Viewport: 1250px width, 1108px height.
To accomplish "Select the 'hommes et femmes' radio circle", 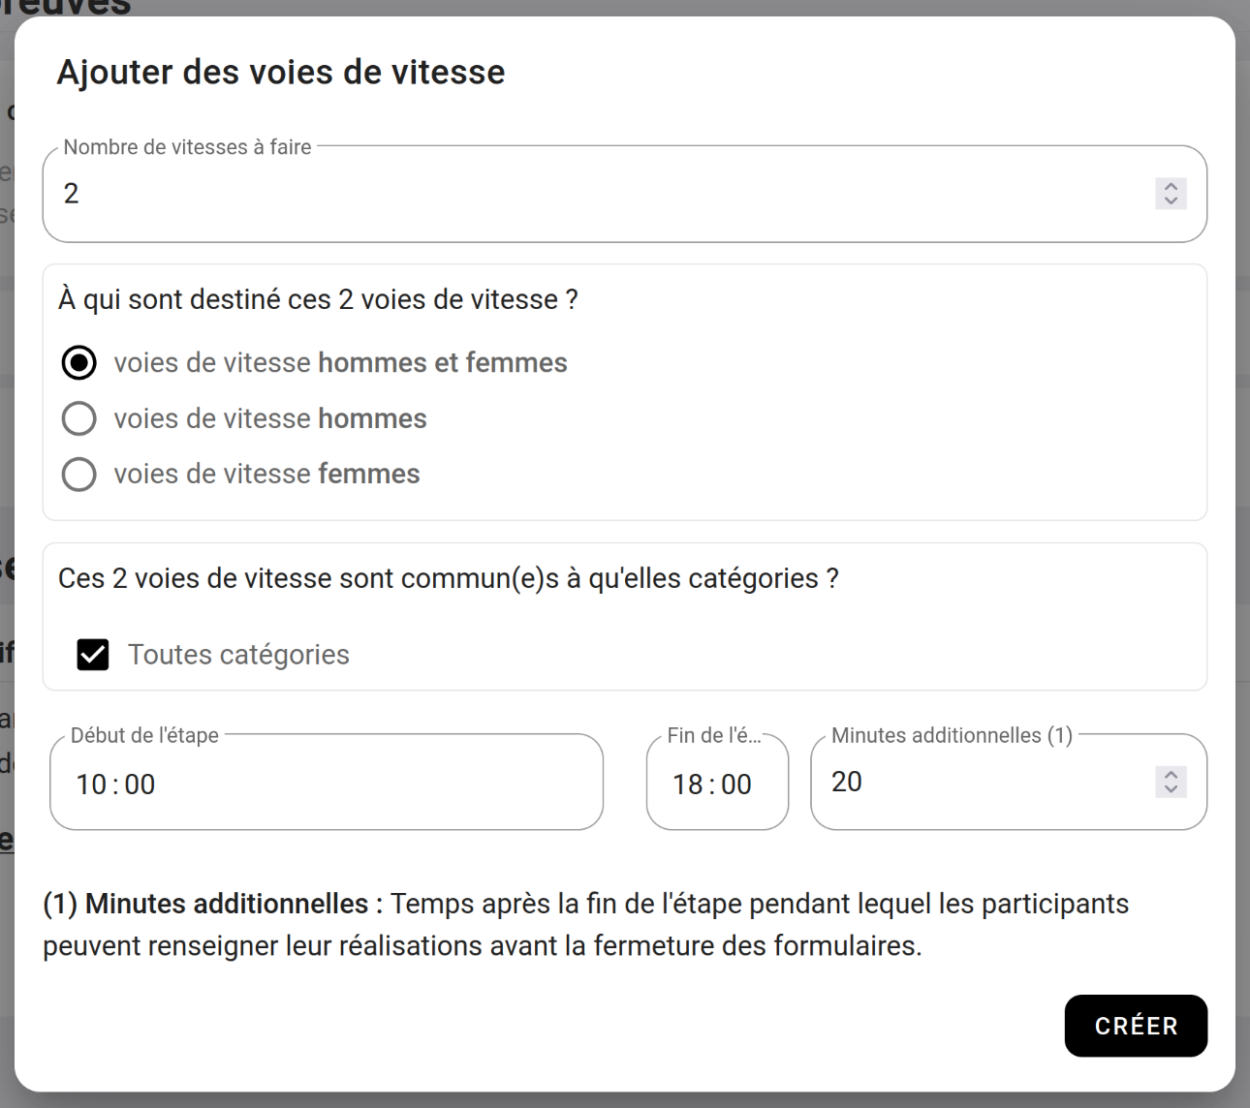I will click(78, 363).
